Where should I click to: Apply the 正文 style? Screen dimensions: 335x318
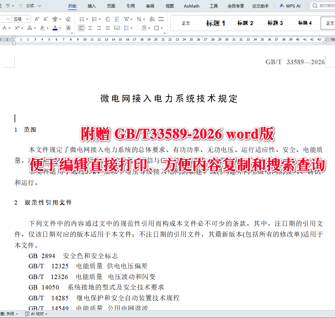(x=186, y=23)
